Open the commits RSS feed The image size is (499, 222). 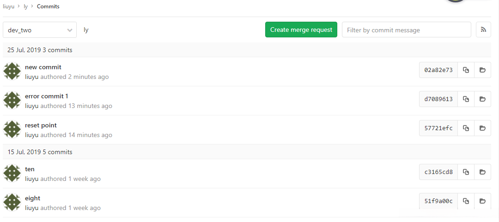(483, 30)
